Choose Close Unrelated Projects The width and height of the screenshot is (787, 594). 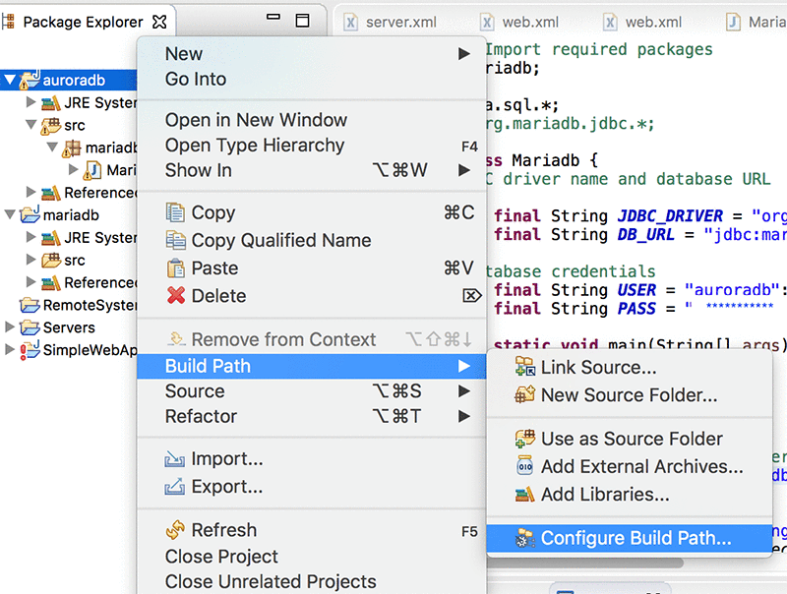click(312, 581)
